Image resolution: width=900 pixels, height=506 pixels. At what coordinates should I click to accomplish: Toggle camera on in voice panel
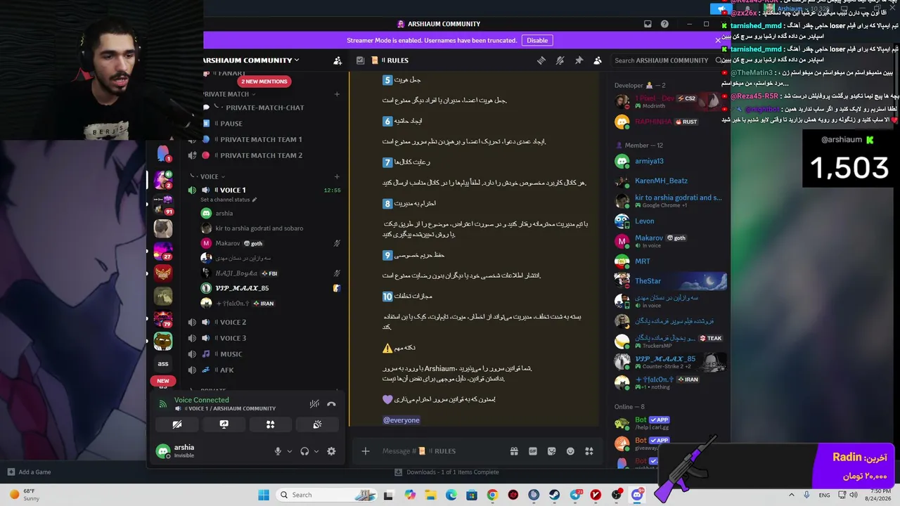[x=177, y=424]
